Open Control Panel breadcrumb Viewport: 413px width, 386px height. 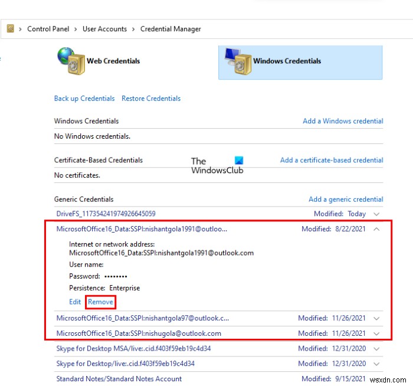pos(48,29)
